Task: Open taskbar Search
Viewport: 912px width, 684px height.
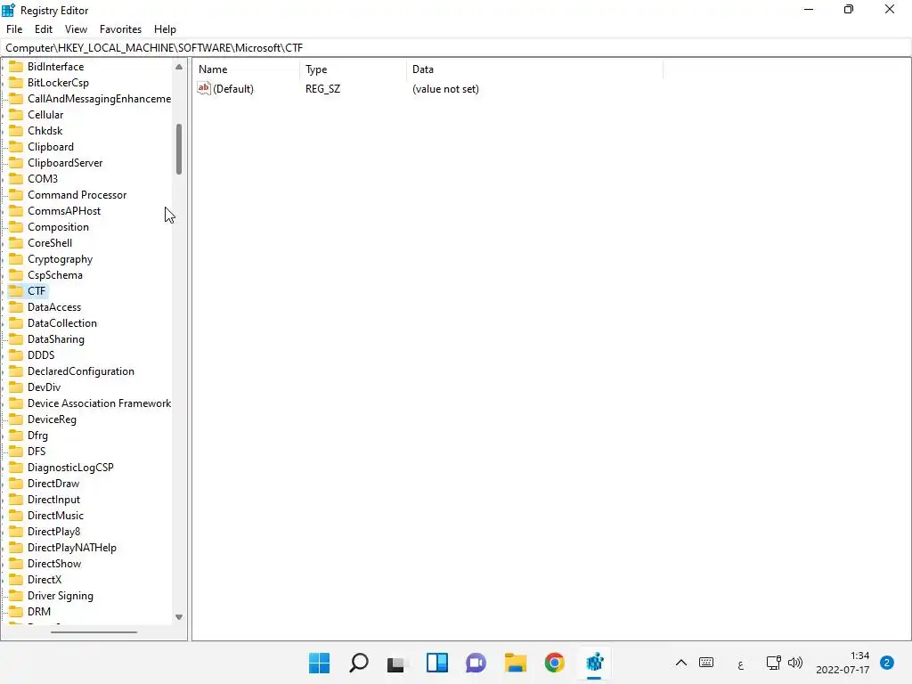Action: click(358, 663)
